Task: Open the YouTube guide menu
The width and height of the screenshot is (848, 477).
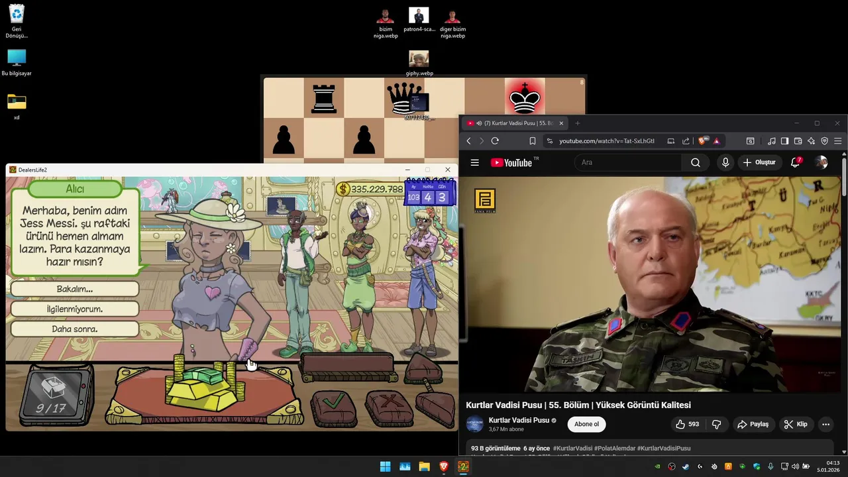Action: click(x=474, y=162)
